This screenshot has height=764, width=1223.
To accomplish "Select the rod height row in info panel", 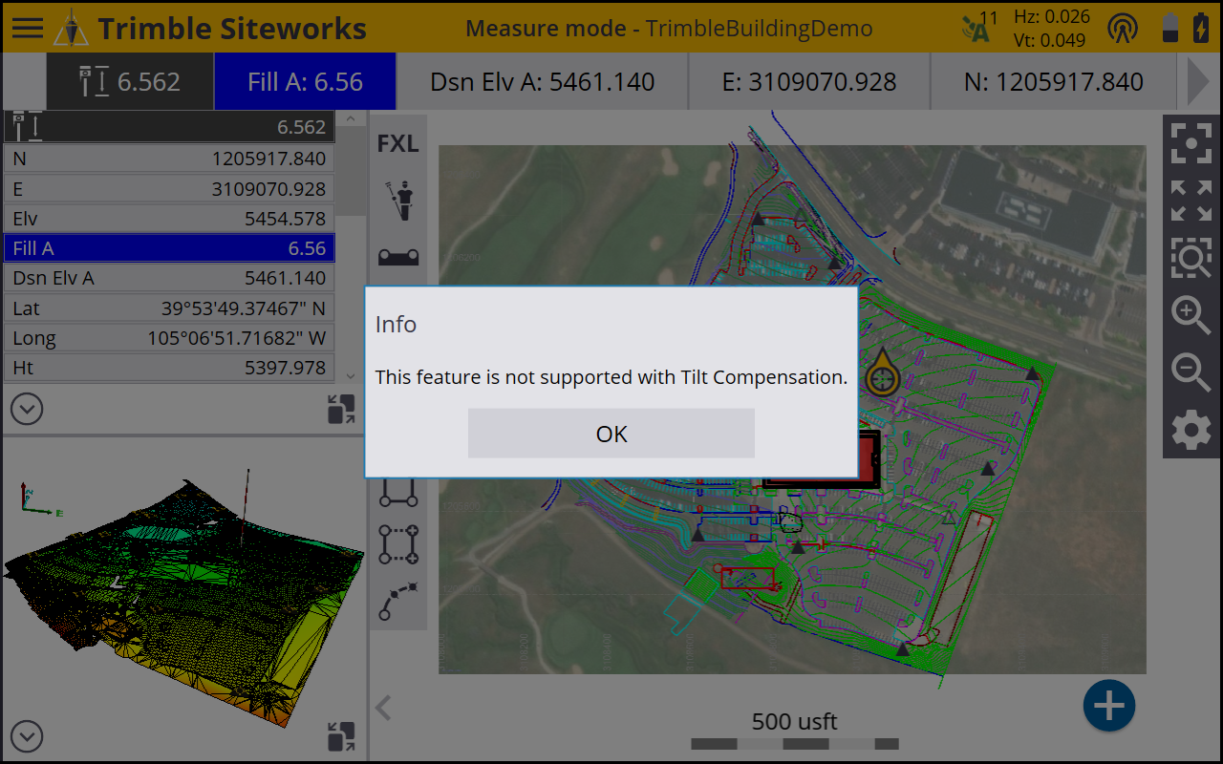I will [169, 127].
